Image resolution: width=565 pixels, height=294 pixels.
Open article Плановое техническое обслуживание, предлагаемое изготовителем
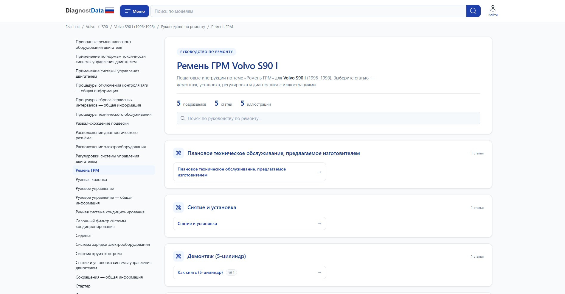tap(249, 172)
